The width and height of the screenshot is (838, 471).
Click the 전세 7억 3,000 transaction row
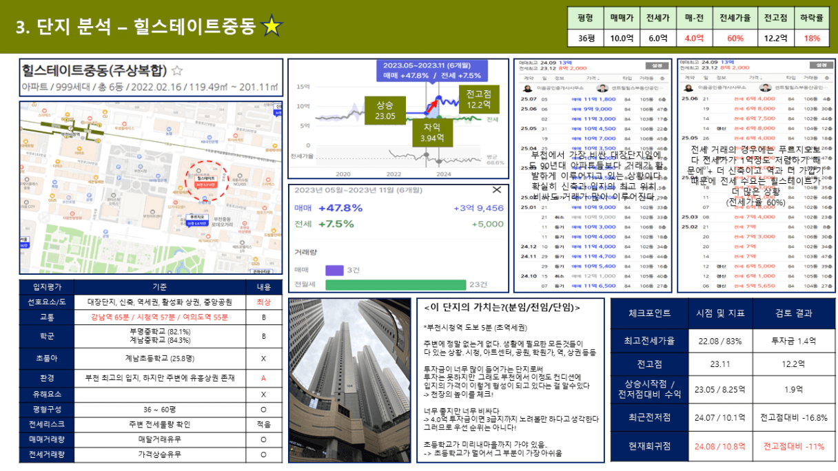756,236
